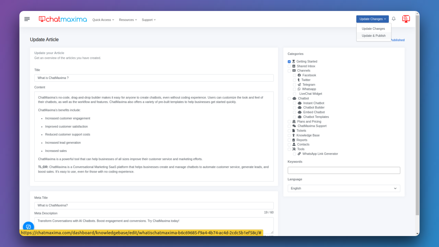The width and height of the screenshot is (439, 247).
Task: Open the hamburger sidebar menu
Action: (x=27, y=19)
